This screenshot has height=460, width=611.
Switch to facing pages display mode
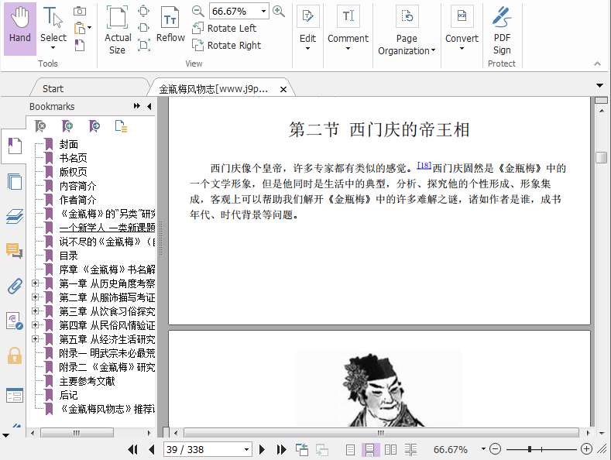[390, 449]
